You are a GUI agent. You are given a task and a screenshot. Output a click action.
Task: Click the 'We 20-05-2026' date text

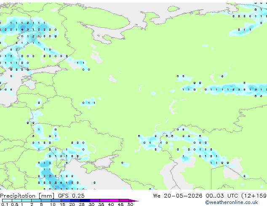pyautogui.click(x=178, y=196)
